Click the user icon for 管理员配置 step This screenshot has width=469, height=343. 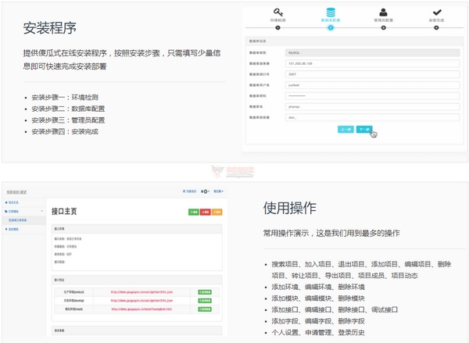point(382,13)
